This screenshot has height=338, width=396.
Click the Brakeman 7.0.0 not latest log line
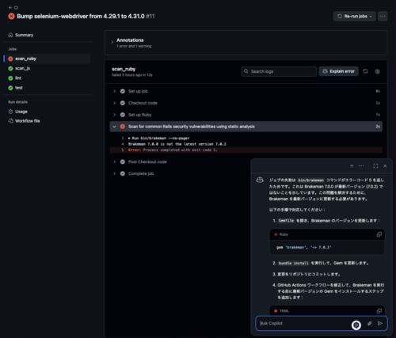pos(177,144)
